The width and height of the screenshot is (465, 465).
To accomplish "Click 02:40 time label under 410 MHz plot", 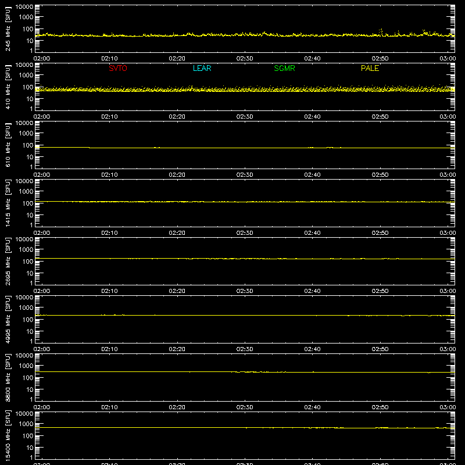I will coord(312,117).
